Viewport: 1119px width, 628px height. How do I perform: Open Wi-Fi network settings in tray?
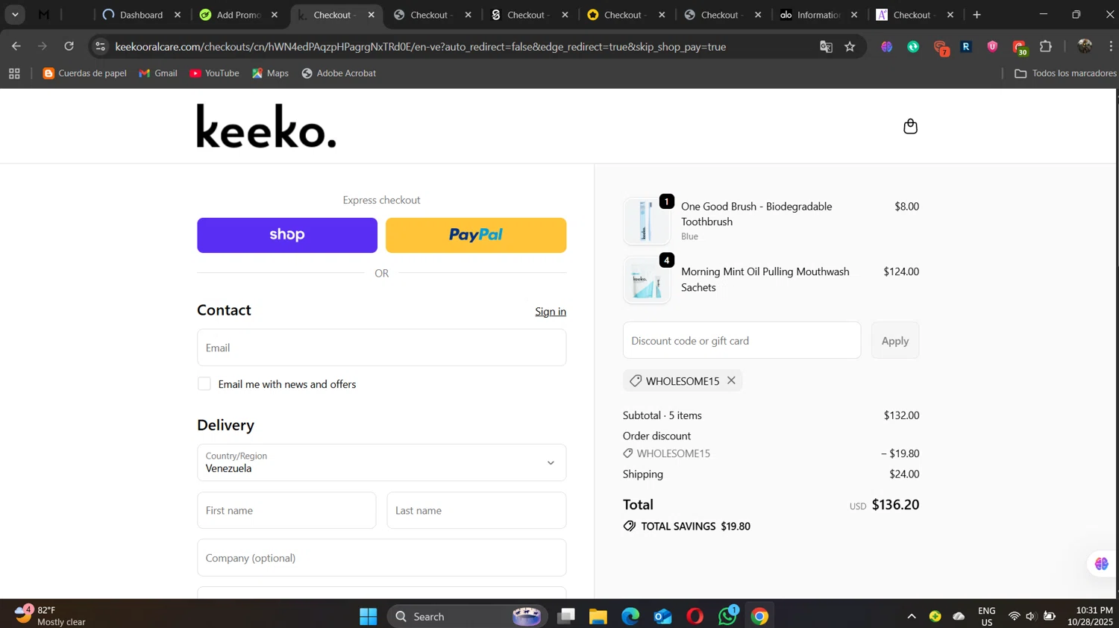pyautogui.click(x=1014, y=616)
